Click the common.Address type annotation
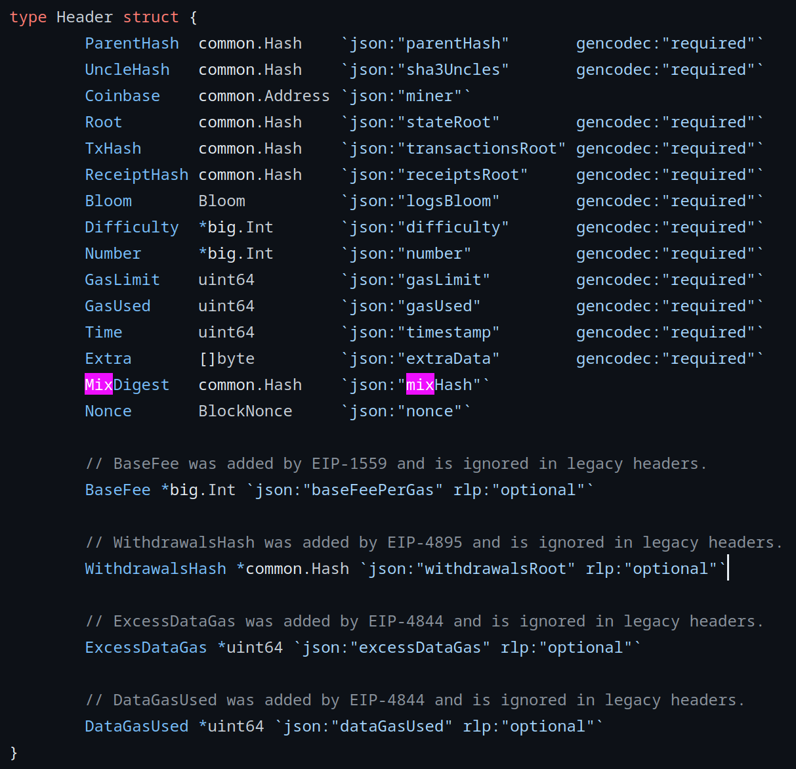 [x=264, y=95]
